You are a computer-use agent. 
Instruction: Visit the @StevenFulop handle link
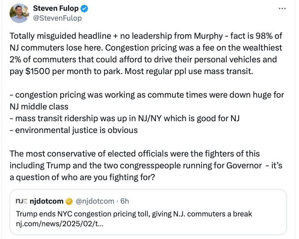coord(57,18)
